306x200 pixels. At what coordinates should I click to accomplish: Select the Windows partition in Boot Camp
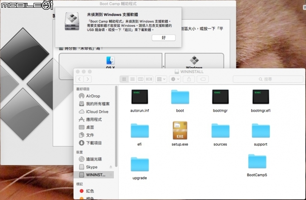click(194, 61)
